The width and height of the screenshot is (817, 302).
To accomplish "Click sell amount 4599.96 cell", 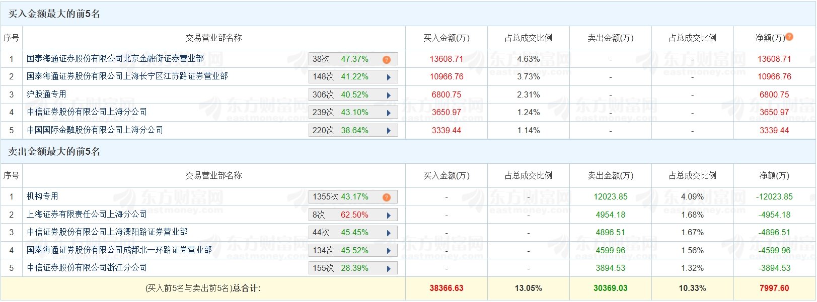I will pyautogui.click(x=611, y=251).
